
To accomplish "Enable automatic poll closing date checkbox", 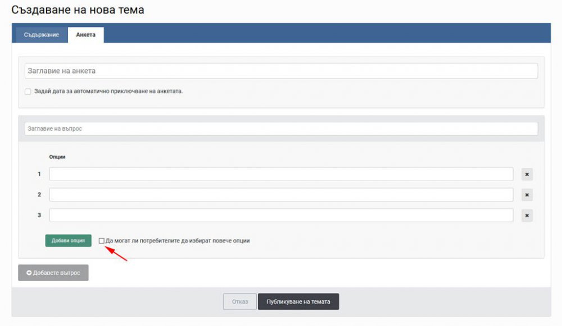I will (28, 90).
